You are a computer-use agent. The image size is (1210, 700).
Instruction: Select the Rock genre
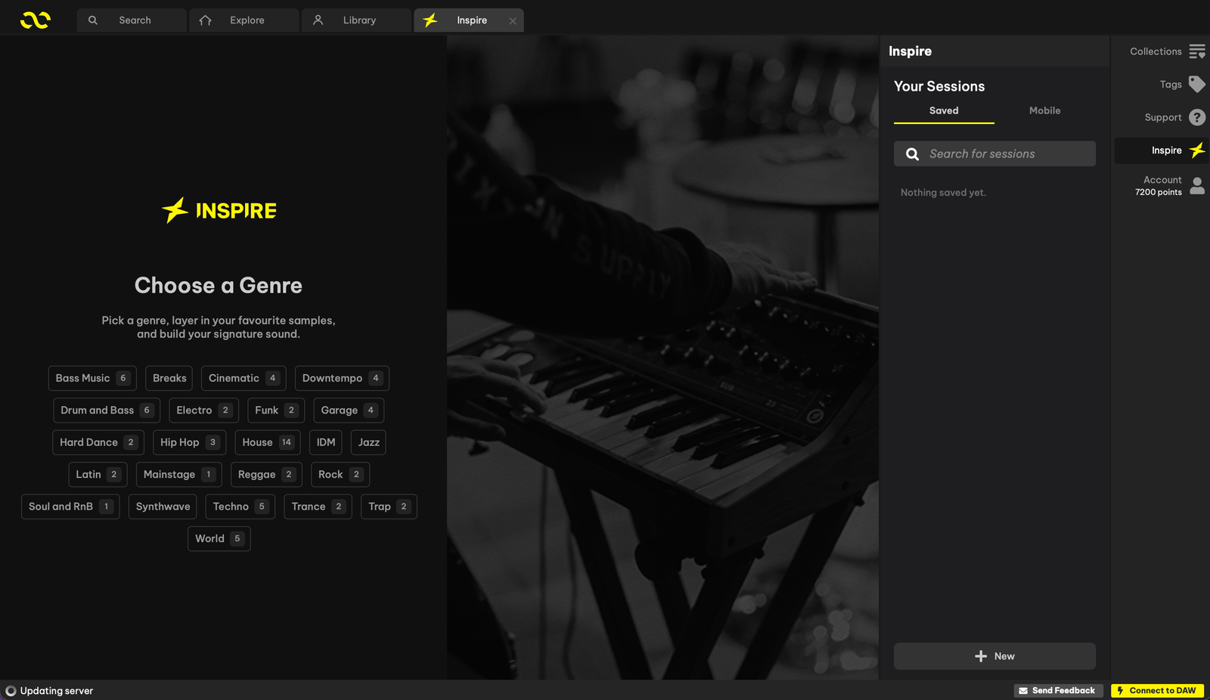coord(340,475)
